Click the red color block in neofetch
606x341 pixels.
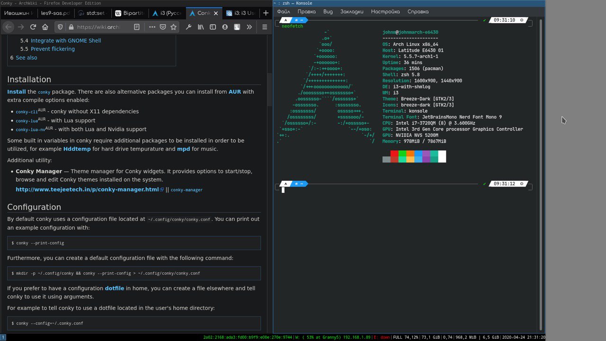(x=394, y=153)
